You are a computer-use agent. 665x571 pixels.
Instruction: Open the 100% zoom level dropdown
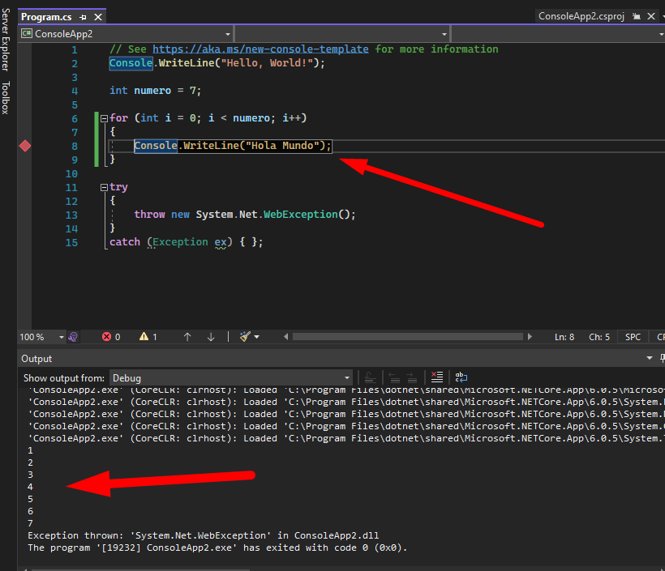tap(61, 337)
